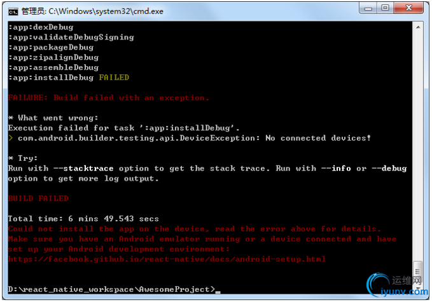Click the '--stacktrace' option text
The width and height of the screenshot is (432, 302).
(83, 168)
